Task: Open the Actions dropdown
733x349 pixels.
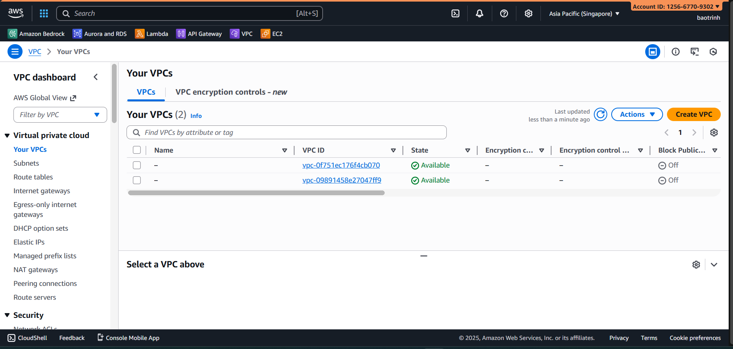Action: tap(637, 114)
